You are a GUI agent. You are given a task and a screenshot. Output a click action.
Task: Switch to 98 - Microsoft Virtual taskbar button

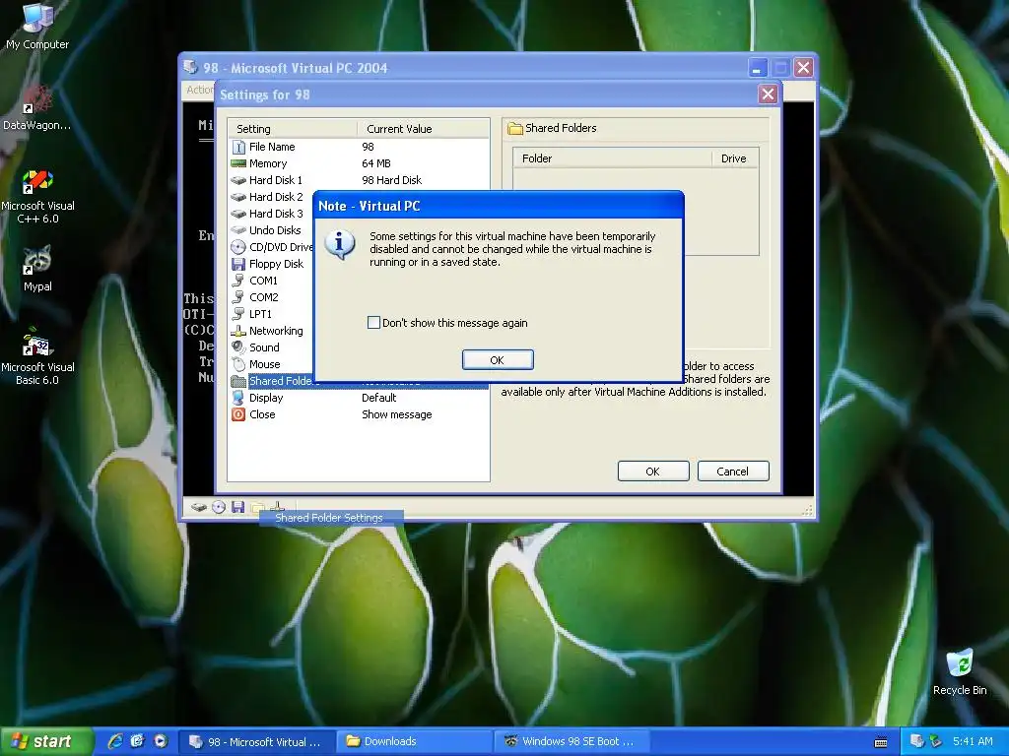256,742
